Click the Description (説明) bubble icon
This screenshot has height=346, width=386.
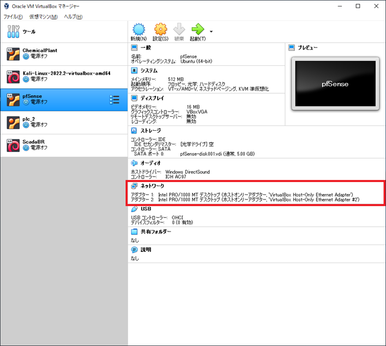pyautogui.click(x=134, y=250)
